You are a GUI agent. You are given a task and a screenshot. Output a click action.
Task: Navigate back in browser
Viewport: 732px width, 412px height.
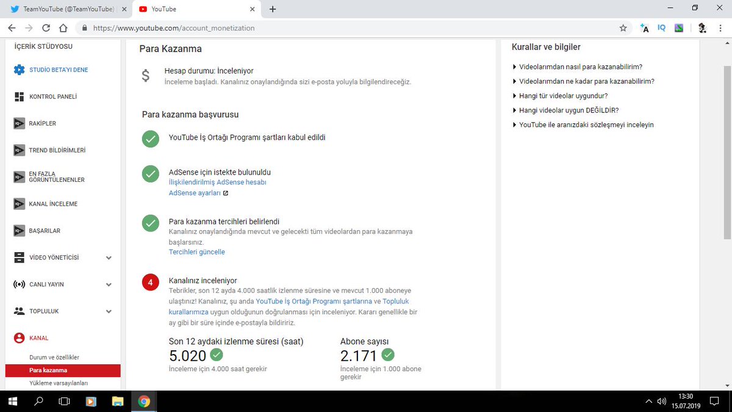click(12, 28)
